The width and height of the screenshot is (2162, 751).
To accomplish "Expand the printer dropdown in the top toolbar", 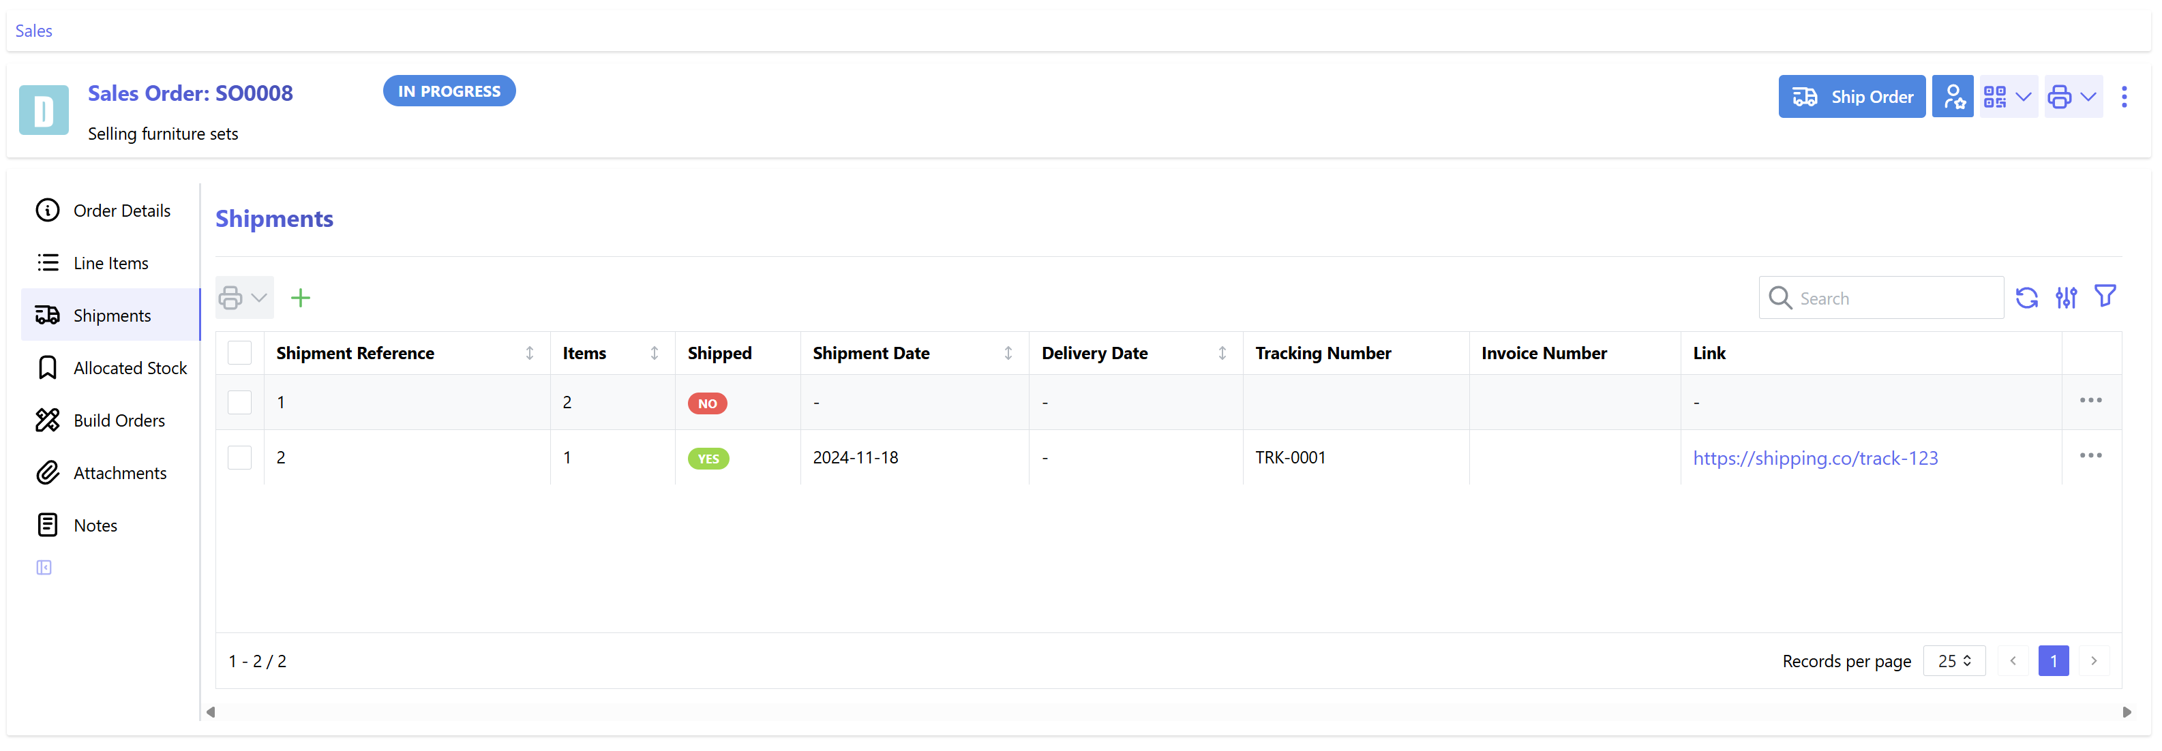I will (x=2073, y=97).
